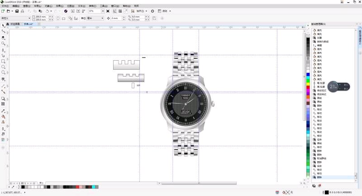Screen dimensions: 362x196
Task: Select the Color Eyedropper tool in toolbox
Action: point(3,111)
